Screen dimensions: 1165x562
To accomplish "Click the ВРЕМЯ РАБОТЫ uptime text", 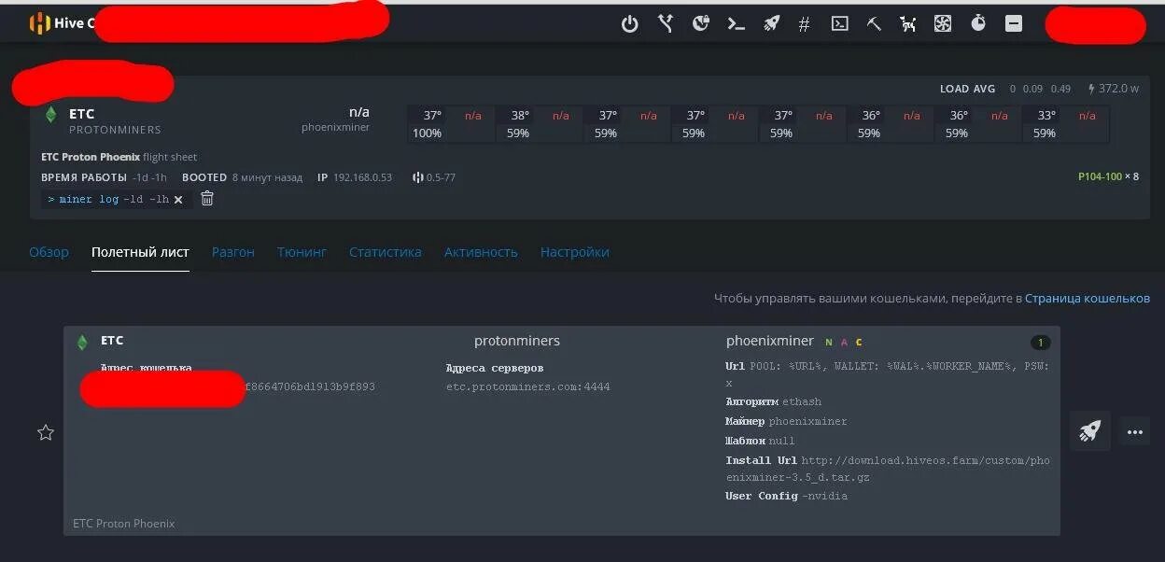I will tap(104, 177).
